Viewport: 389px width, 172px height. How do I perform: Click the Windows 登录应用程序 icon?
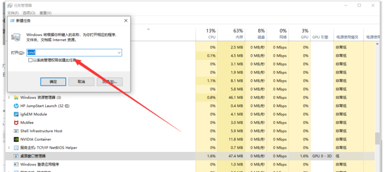(16, 164)
